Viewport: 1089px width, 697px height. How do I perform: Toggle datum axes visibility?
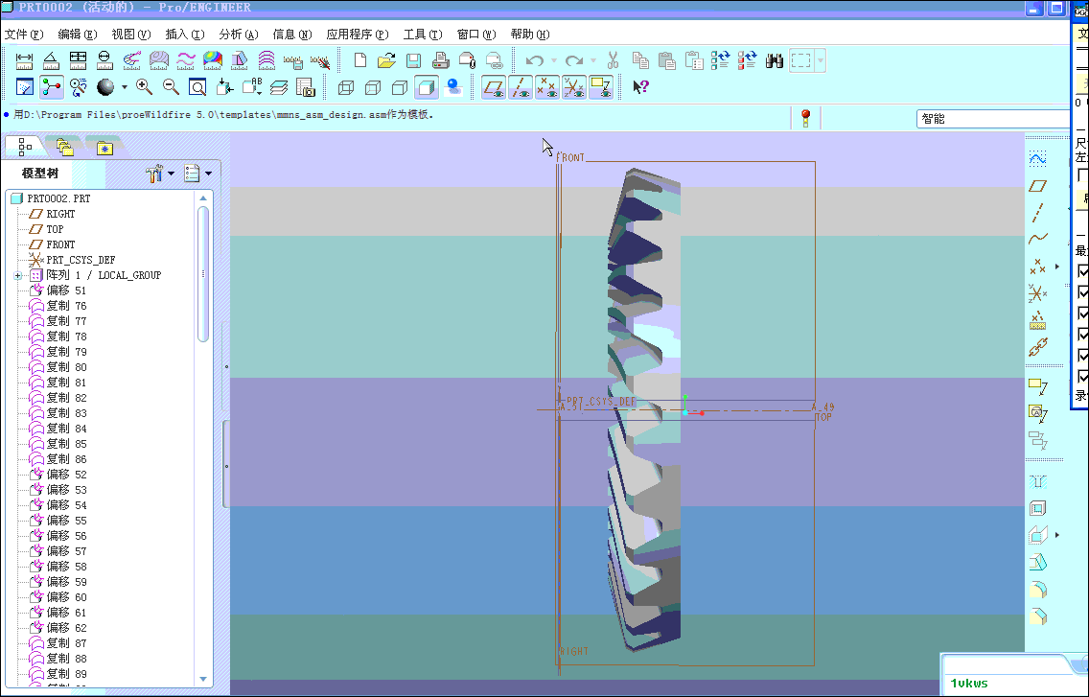pos(521,87)
